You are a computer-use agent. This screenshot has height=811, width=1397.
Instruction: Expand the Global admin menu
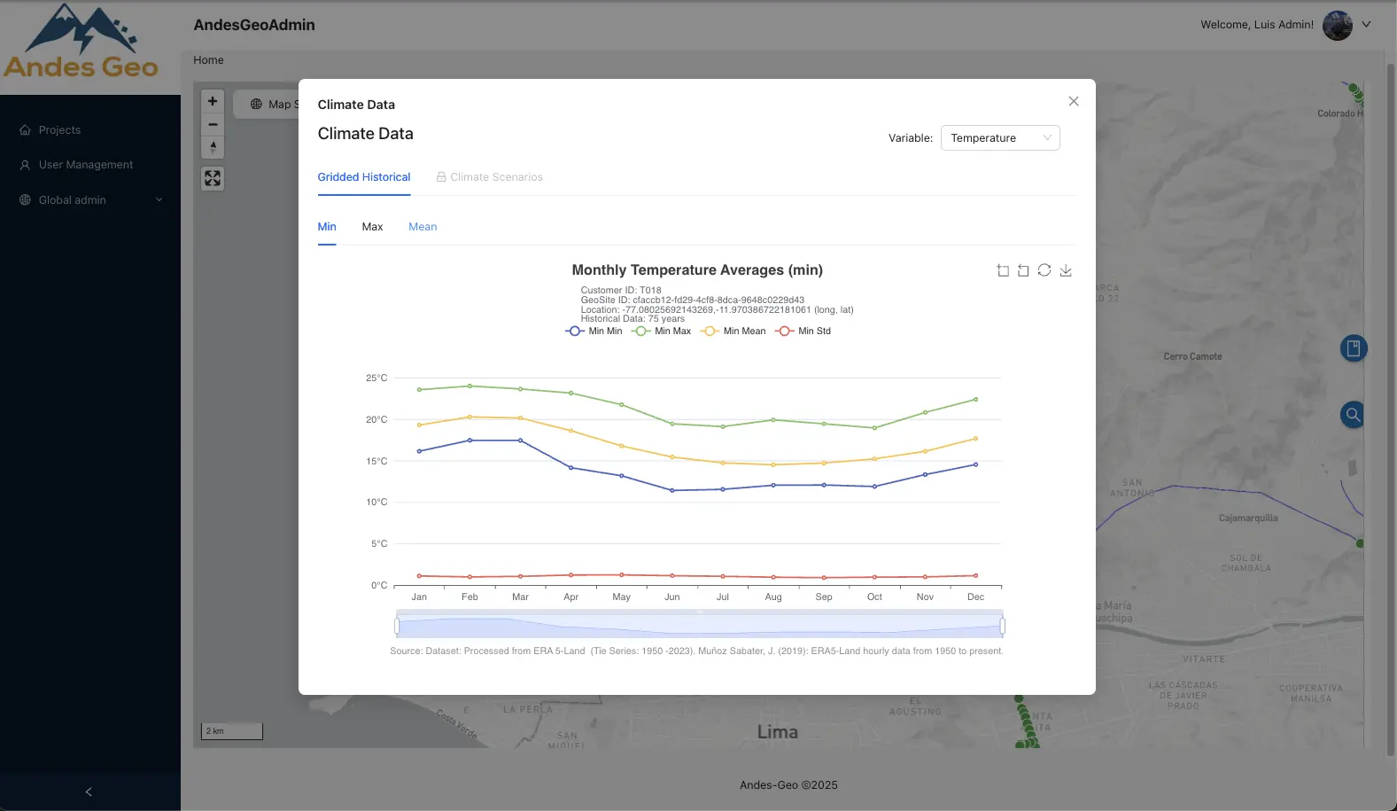[x=90, y=200]
